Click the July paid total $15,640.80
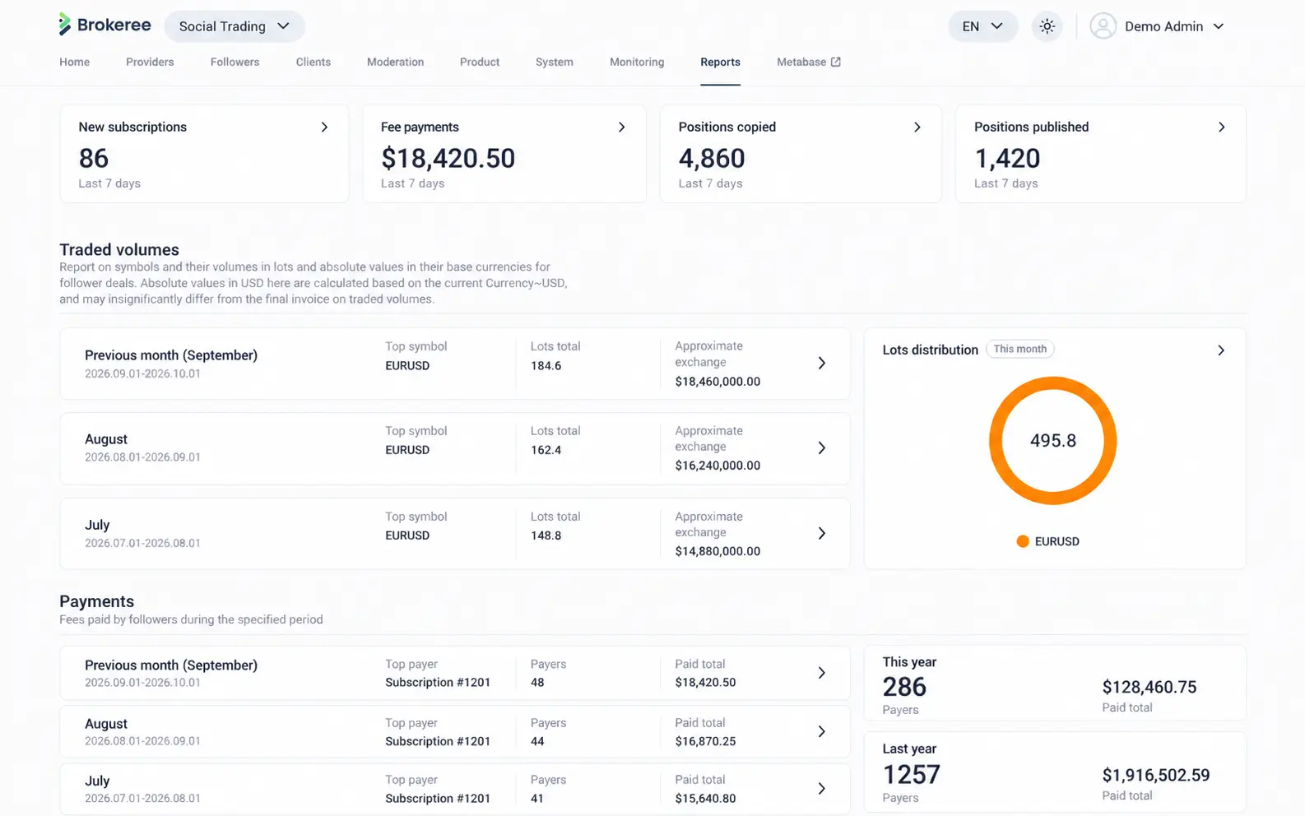The image size is (1305, 816). tap(705, 798)
